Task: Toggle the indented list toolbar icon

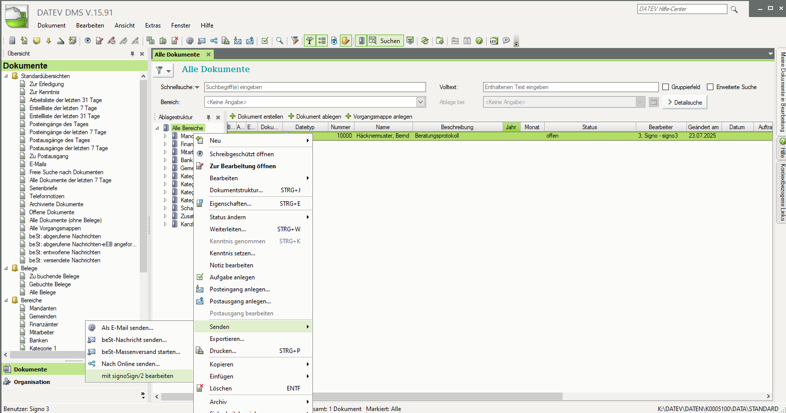Action: click(x=322, y=41)
